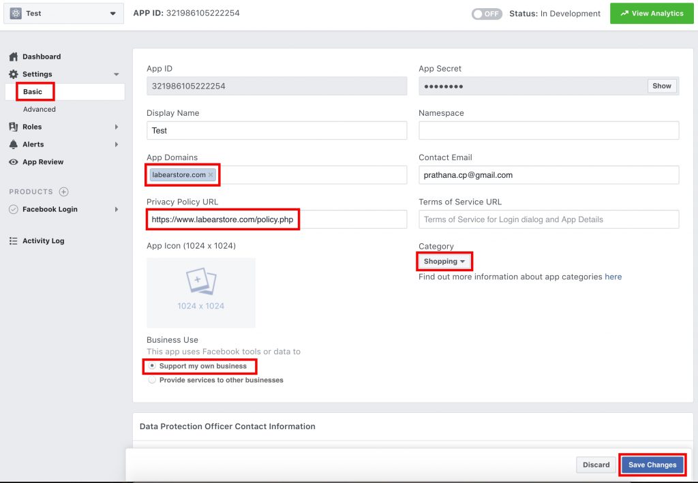The width and height of the screenshot is (698, 483).
Task: Click the Facebook Login checkmark icon
Action: click(14, 209)
